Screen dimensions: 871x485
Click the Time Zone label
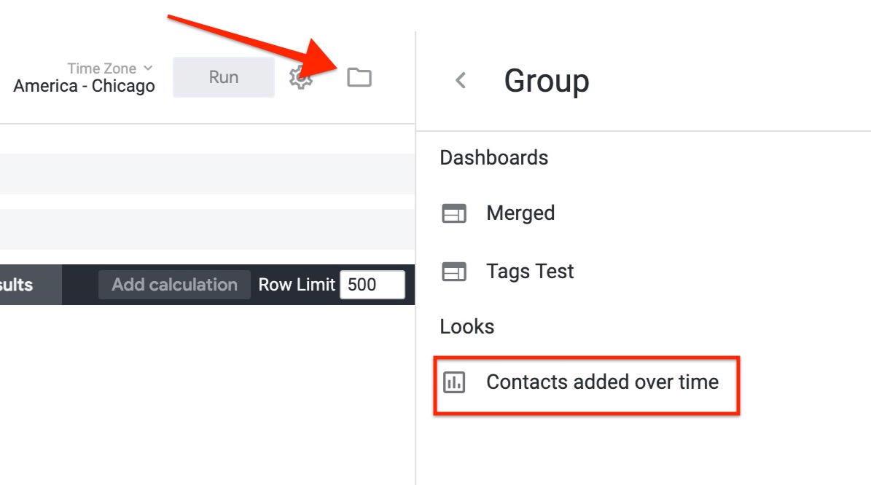(x=101, y=68)
